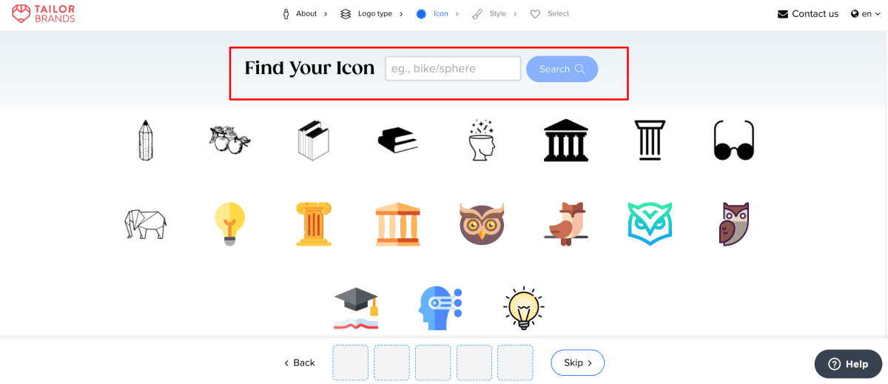Select the origami elephant icon
Viewport: 888px width, 384px height.
pos(145,223)
